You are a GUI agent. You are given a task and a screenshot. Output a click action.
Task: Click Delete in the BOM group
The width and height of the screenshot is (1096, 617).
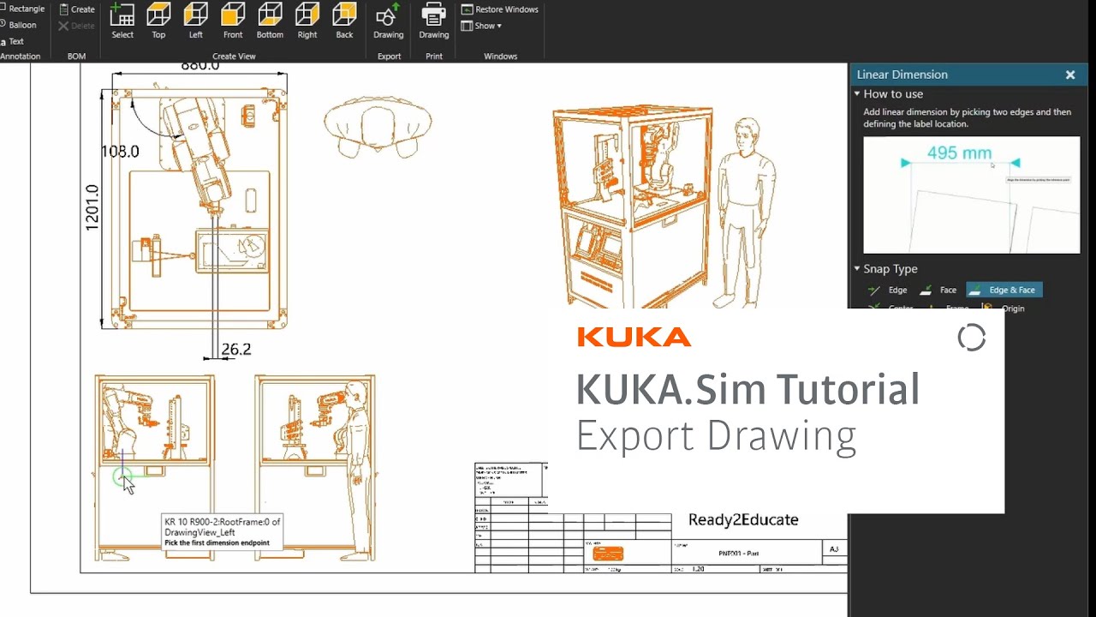click(77, 26)
